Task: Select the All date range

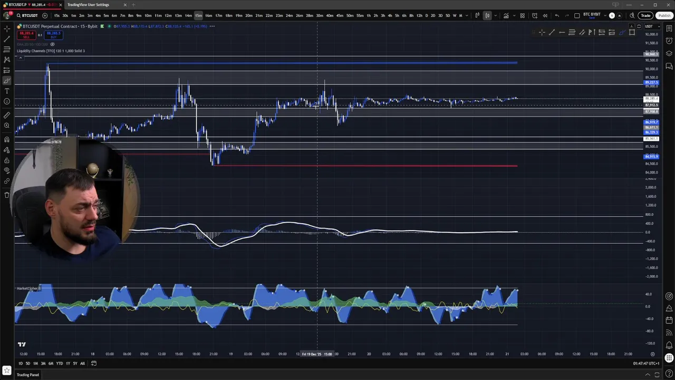Action: 82,363
